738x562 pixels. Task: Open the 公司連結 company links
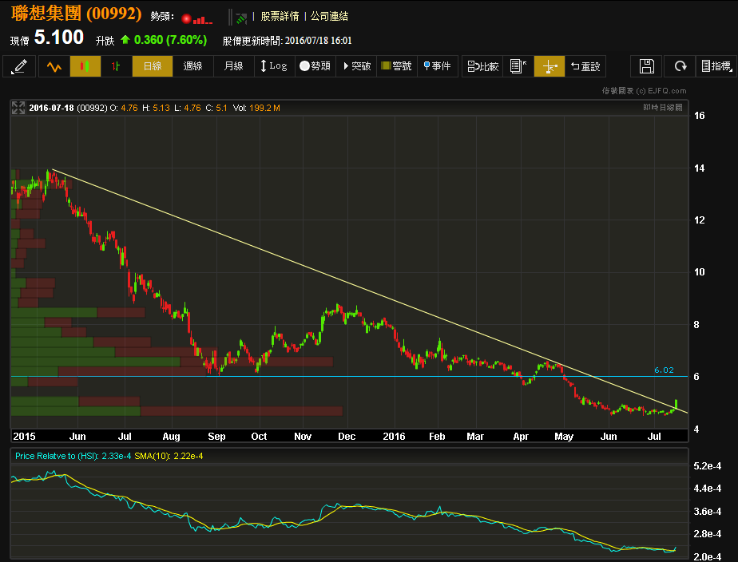(x=329, y=17)
